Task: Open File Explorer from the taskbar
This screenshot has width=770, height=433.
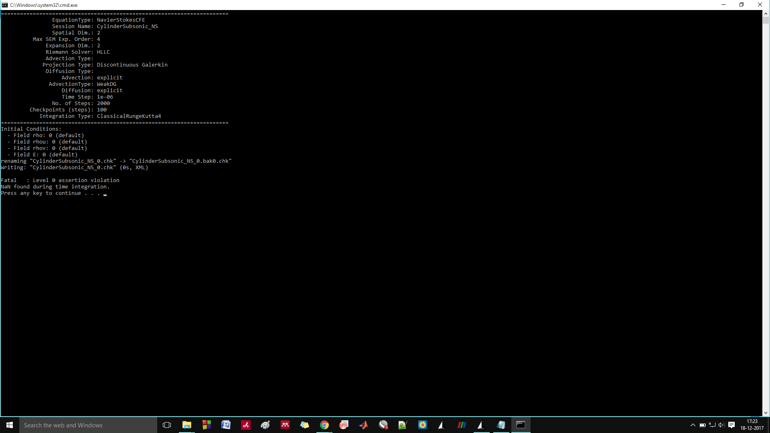Action: pyautogui.click(x=187, y=425)
